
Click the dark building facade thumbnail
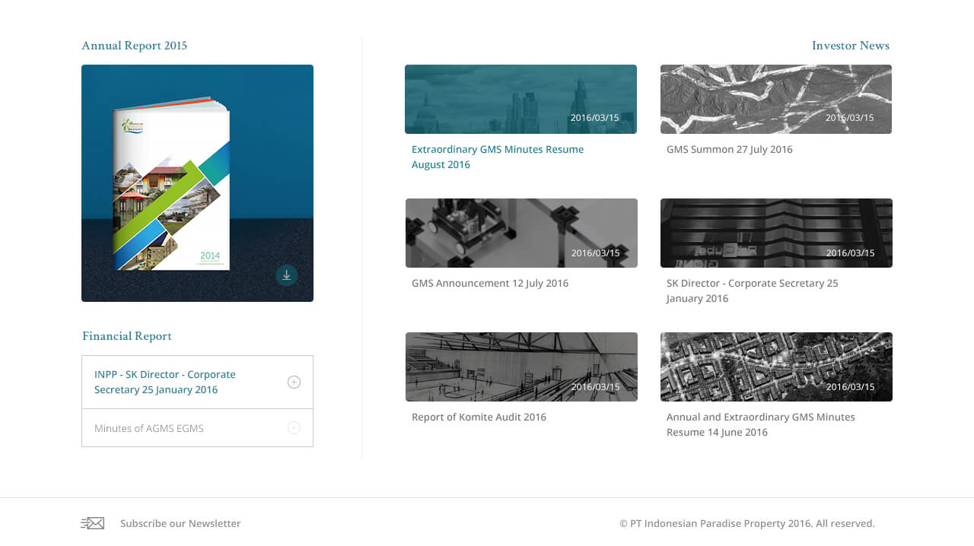[x=775, y=233]
